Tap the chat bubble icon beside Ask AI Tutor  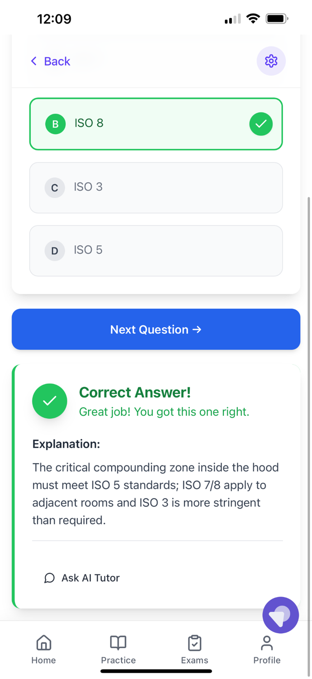tap(49, 578)
